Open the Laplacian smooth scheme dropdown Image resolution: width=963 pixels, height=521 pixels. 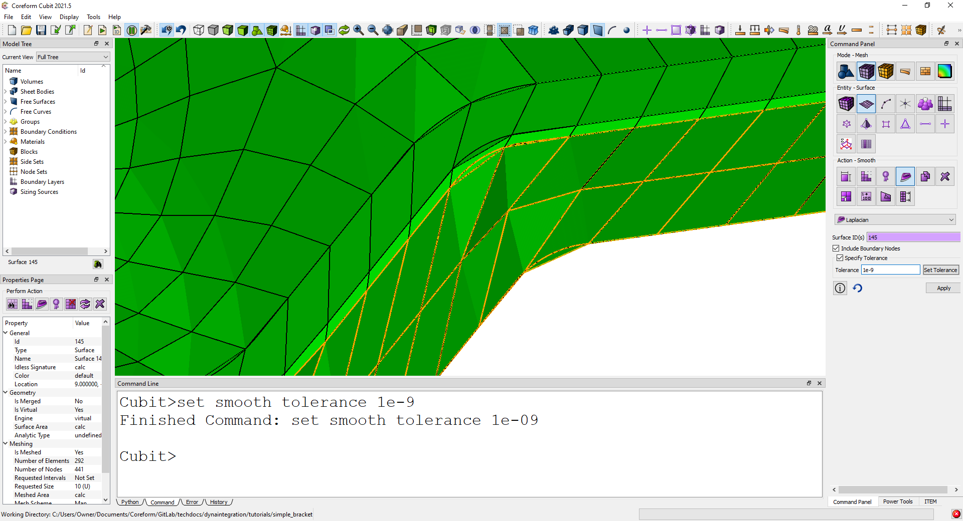895,220
